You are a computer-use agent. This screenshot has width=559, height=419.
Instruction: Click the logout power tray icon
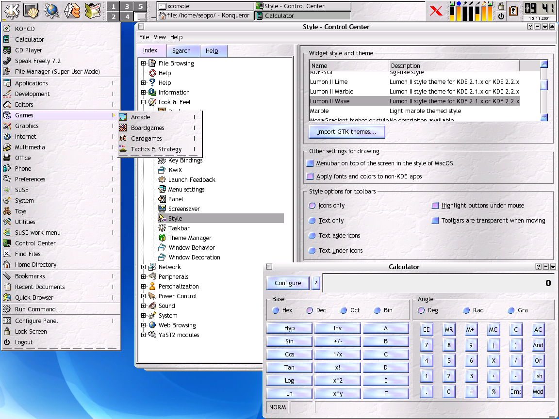[x=501, y=16]
